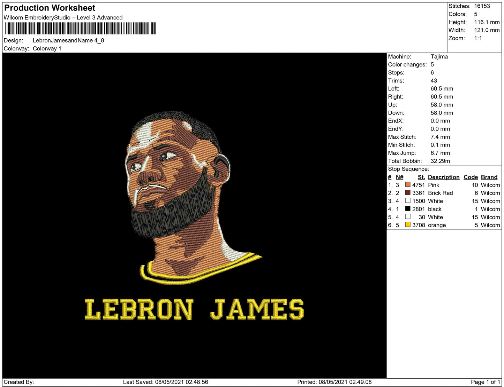Select the Colorway 1 label
504x387 pixels.
coord(47,48)
